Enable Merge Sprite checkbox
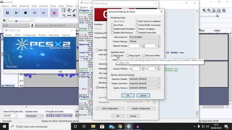232x130 pixels. coord(128,56)
